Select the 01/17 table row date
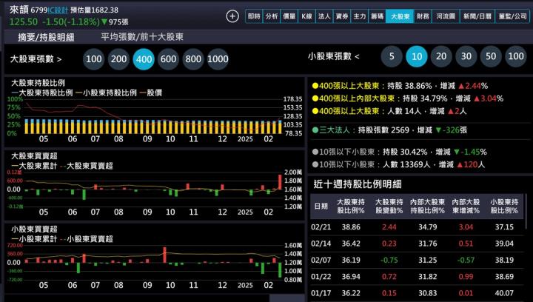This screenshot has height=302, width=533. tap(321, 293)
